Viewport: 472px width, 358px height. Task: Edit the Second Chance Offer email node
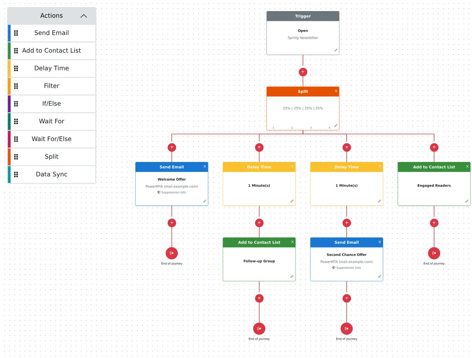point(379,277)
